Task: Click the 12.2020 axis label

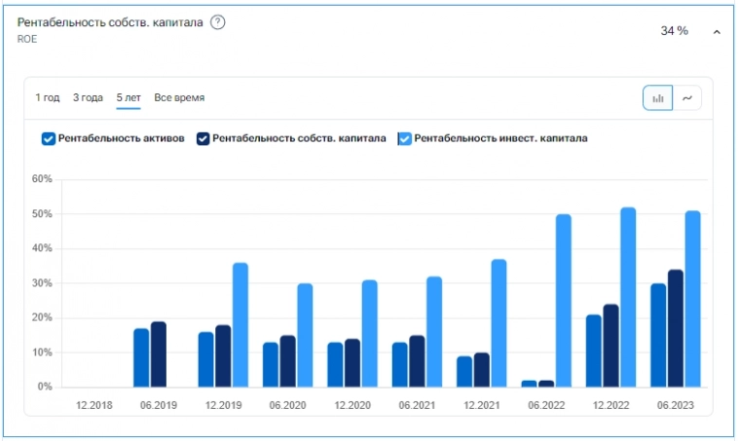Action: click(352, 405)
